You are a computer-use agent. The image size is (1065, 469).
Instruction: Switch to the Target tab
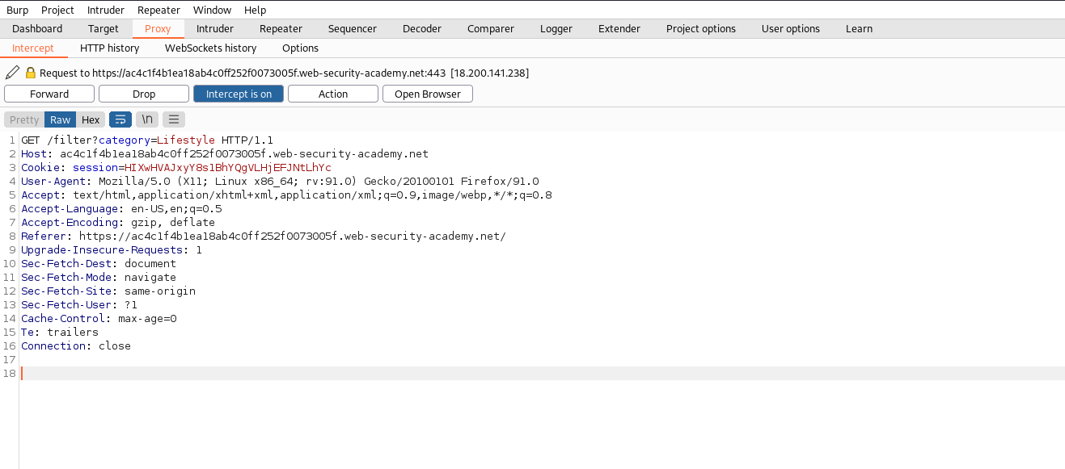pos(104,28)
